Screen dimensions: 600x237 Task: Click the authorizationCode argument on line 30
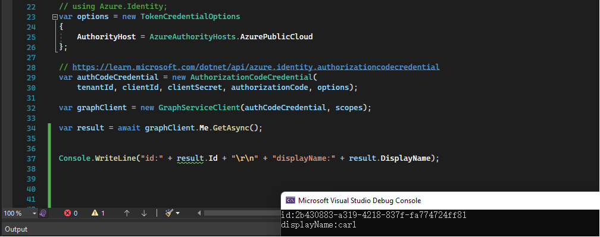[270, 88]
